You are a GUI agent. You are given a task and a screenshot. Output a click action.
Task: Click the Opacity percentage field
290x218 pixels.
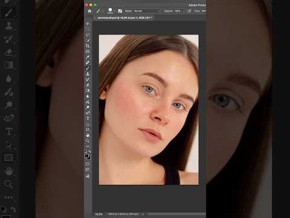pyautogui.click(x=178, y=11)
